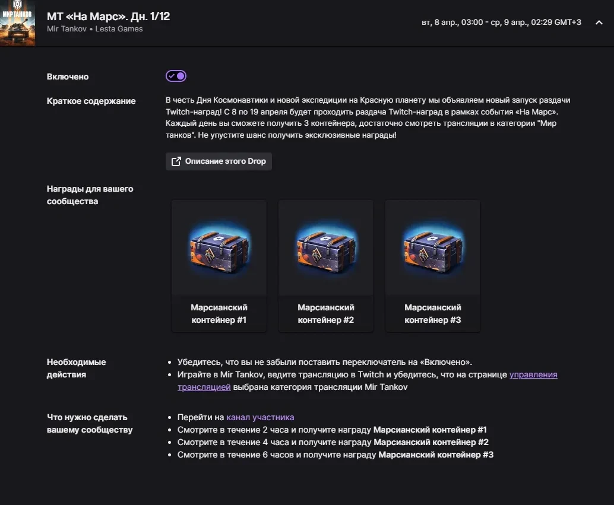Image resolution: width=614 pixels, height=505 pixels.
Task: Select Марсианский контейнер #2 chest image
Action: click(x=326, y=247)
